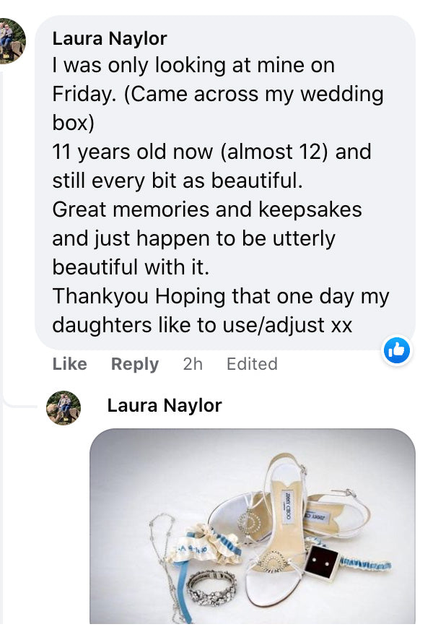Reply to the wedding box comment
This screenshot has height=632, width=433.
pos(134,364)
